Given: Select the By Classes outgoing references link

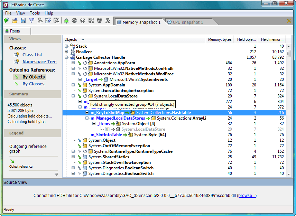Looking at the screenshot, I should point(33,84).
